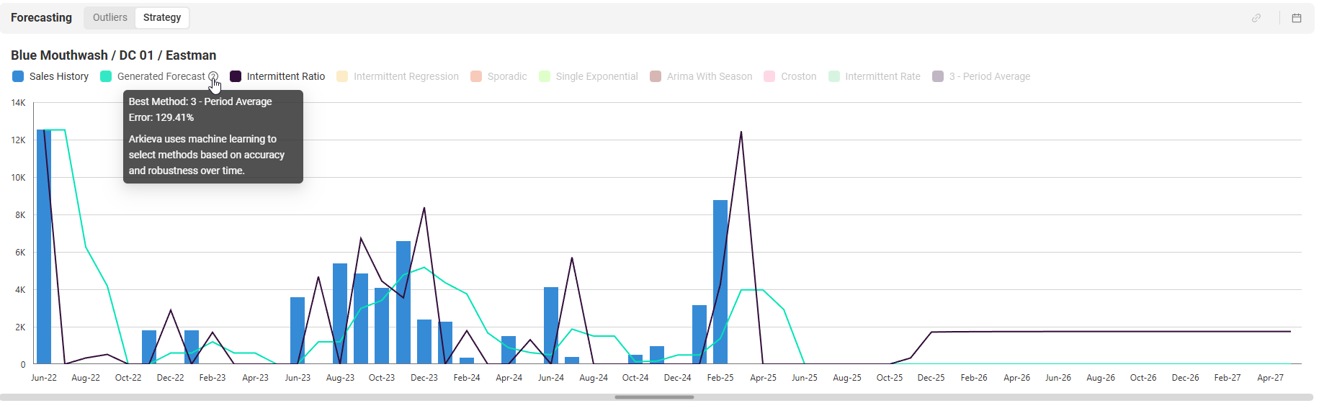The width and height of the screenshot is (1319, 403).
Task: Hide the Intermittent Ratio series
Action: click(277, 76)
